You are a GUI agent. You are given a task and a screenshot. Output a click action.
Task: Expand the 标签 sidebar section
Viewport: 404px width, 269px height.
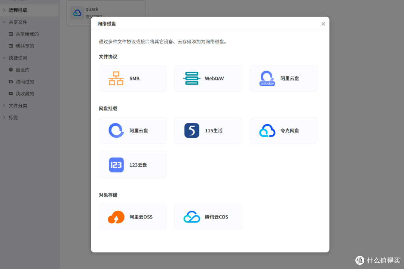pyautogui.click(x=4, y=117)
